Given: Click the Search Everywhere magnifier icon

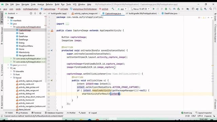Looking at the screenshot, I should (211, 9).
